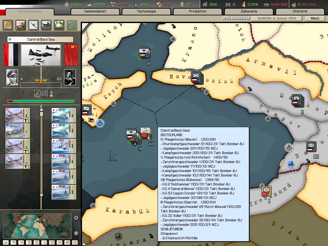Select the Karte anzeigen tab

pyautogui.click(x=30, y=12)
